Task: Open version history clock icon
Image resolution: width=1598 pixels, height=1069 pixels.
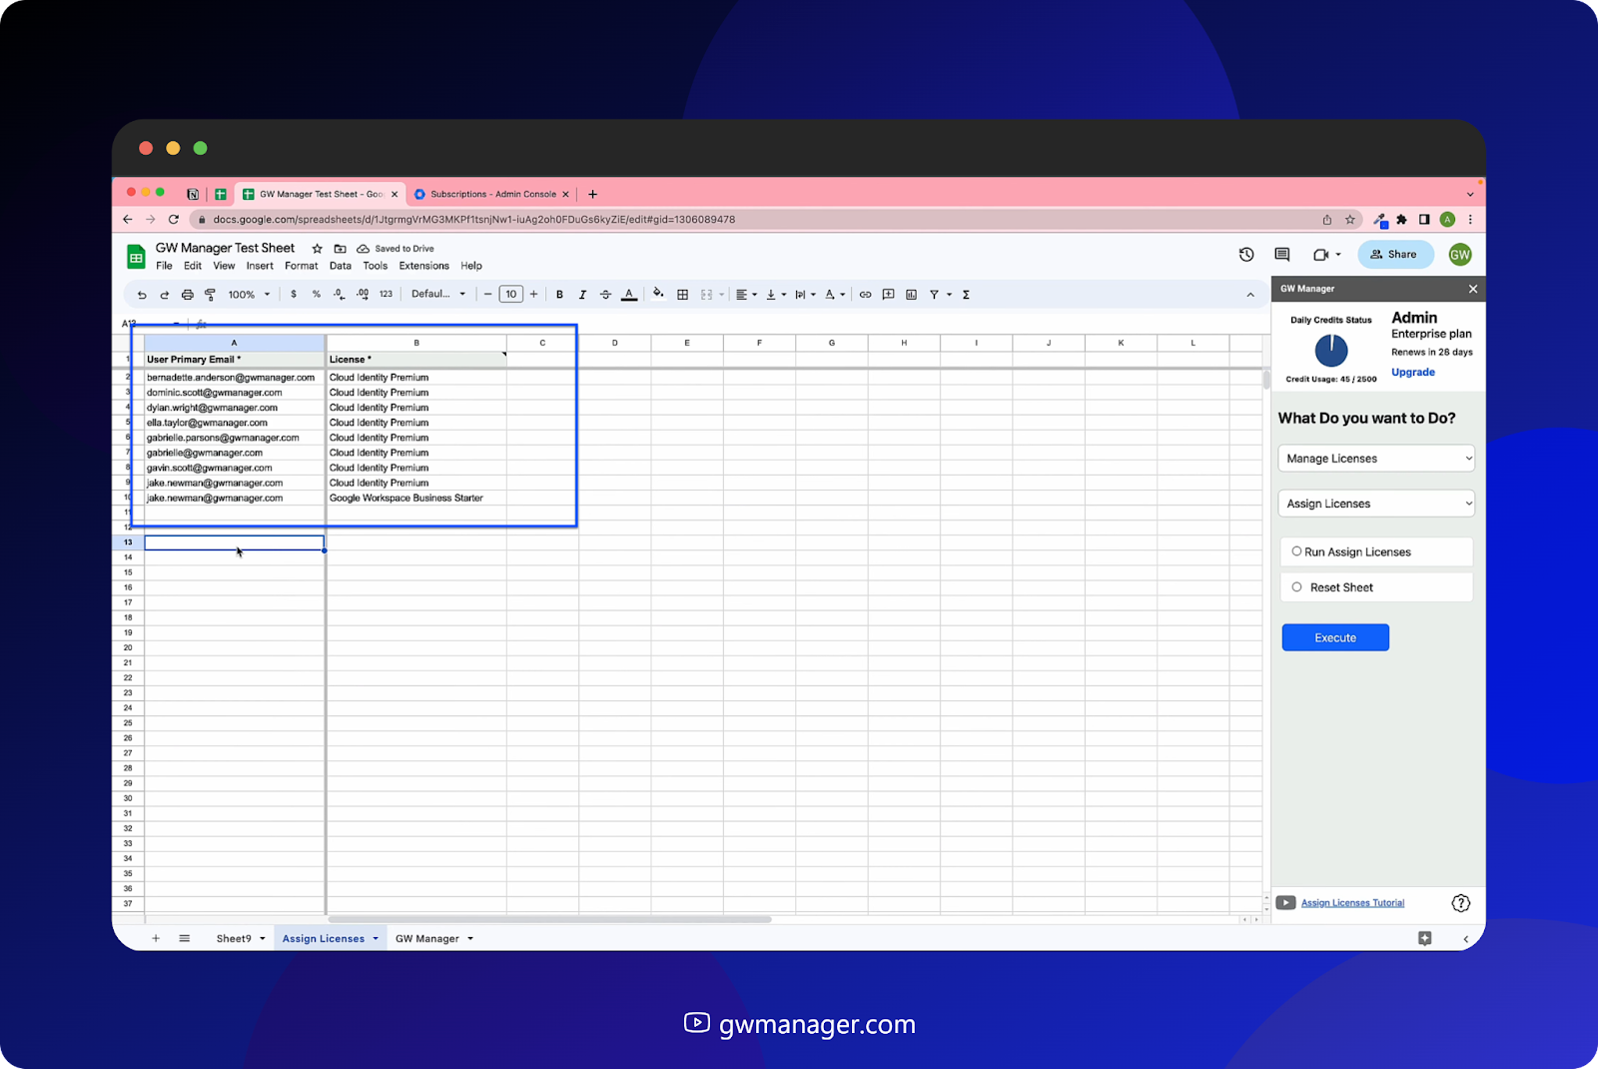Action: 1246,255
